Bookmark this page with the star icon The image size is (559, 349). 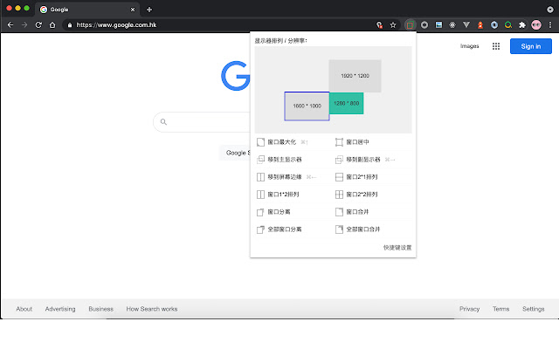coord(393,25)
